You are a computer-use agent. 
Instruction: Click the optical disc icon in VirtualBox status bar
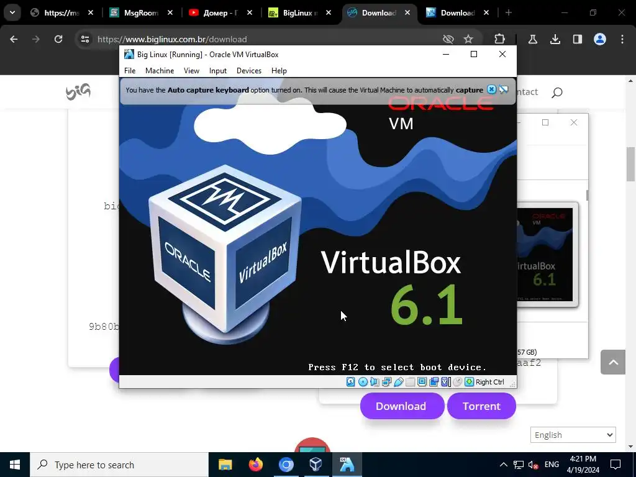pos(363,382)
